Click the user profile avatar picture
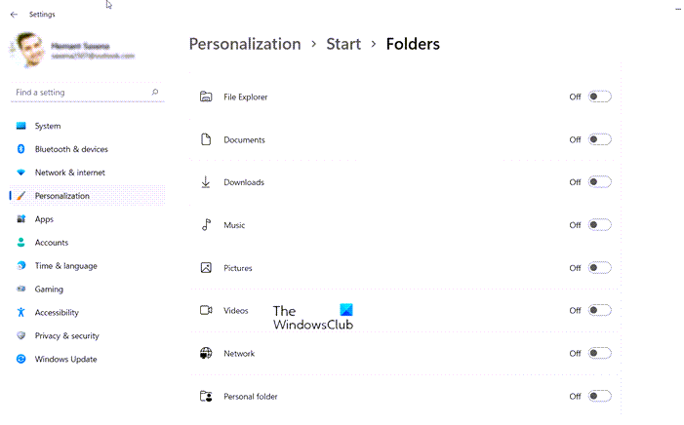 [x=29, y=50]
